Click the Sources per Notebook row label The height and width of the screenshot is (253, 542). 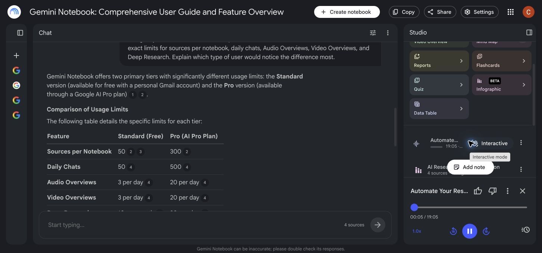pos(79,151)
